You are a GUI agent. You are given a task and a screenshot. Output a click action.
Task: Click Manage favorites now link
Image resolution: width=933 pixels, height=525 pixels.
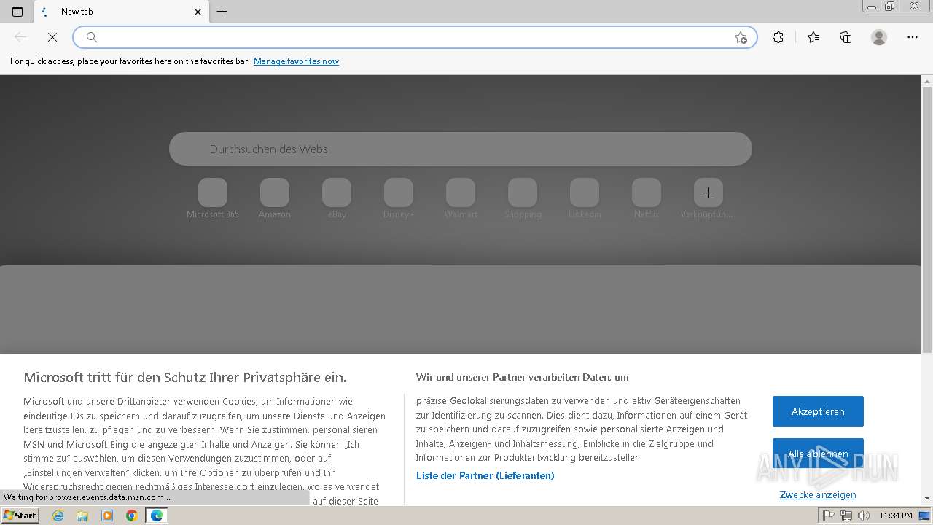tap(296, 61)
